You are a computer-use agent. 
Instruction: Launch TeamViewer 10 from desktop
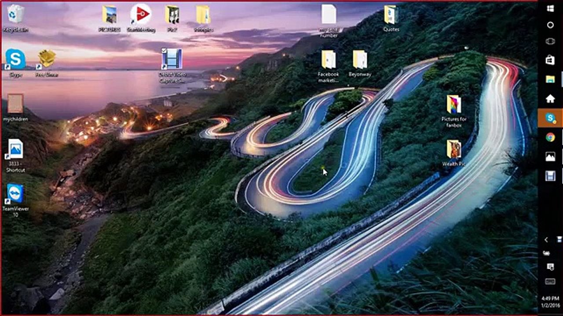[x=15, y=200]
